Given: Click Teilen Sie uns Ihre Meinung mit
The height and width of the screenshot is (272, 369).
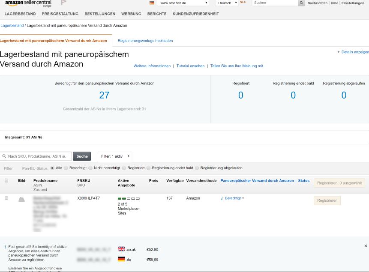Looking at the screenshot, I should pos(237,66).
